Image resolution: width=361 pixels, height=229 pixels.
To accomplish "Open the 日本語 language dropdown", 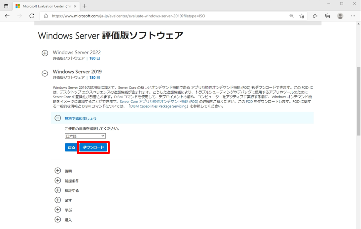I will click(85, 136).
